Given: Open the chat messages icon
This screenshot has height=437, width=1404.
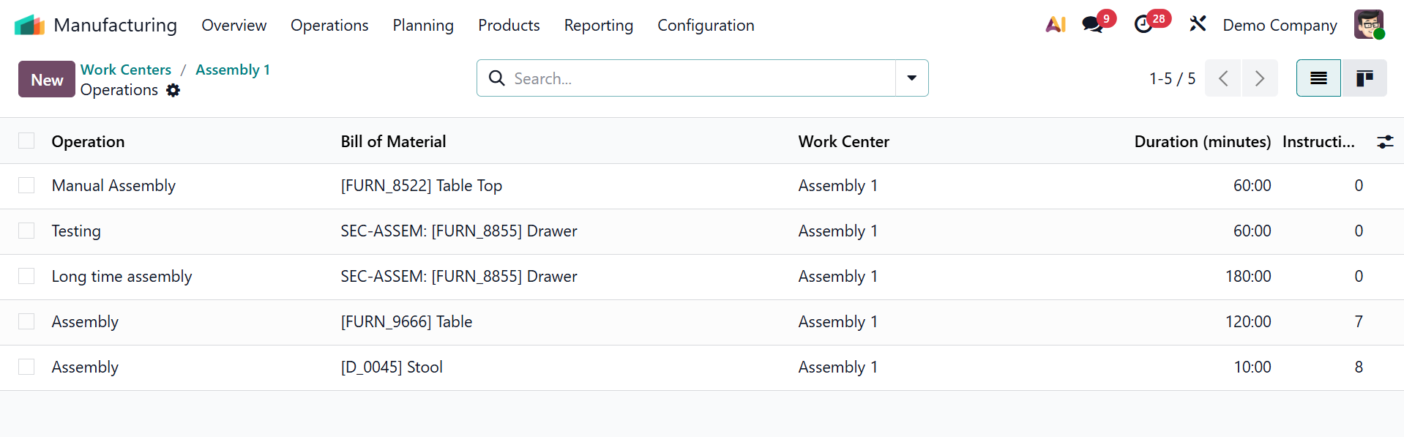Looking at the screenshot, I should point(1092,25).
